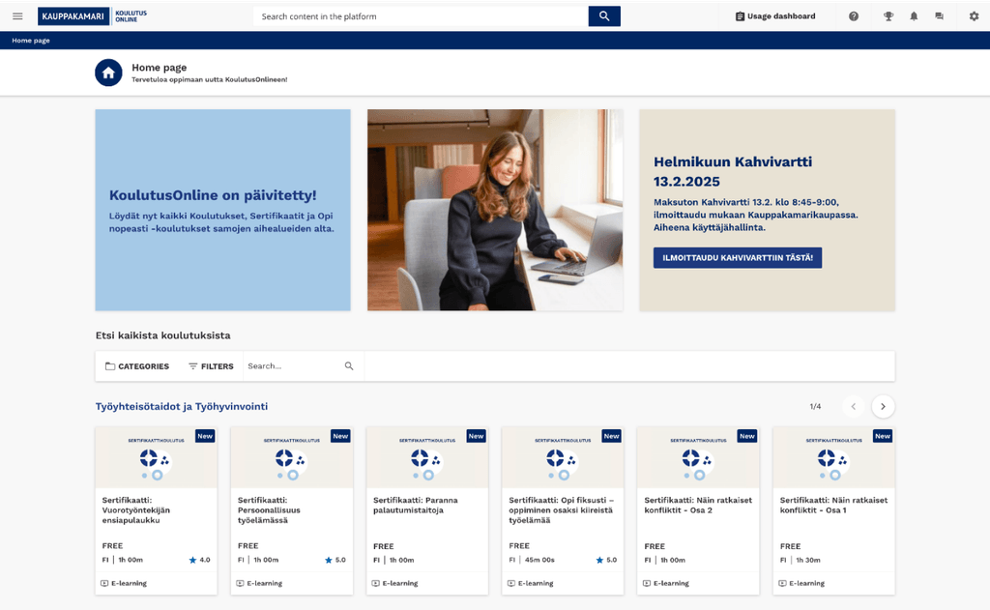The image size is (990, 610).
Task: Open the Työyhteisötaidot ja Työhyvinvointi heading link
Action: click(x=181, y=407)
